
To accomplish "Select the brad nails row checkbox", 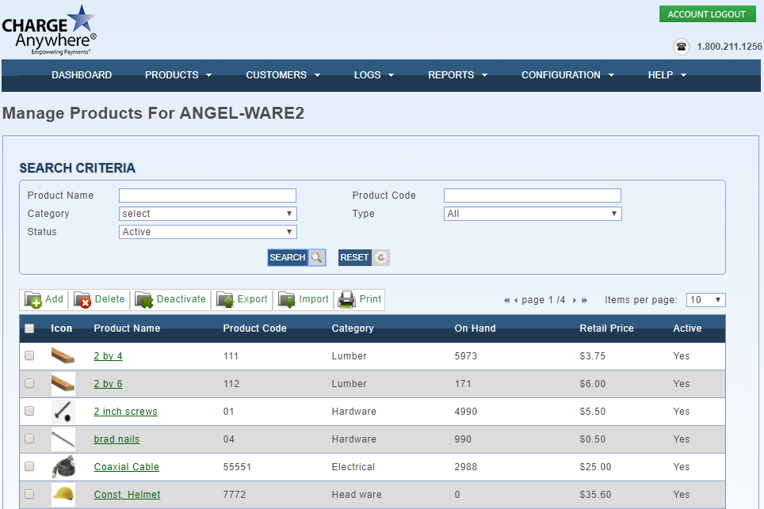I will [x=29, y=439].
